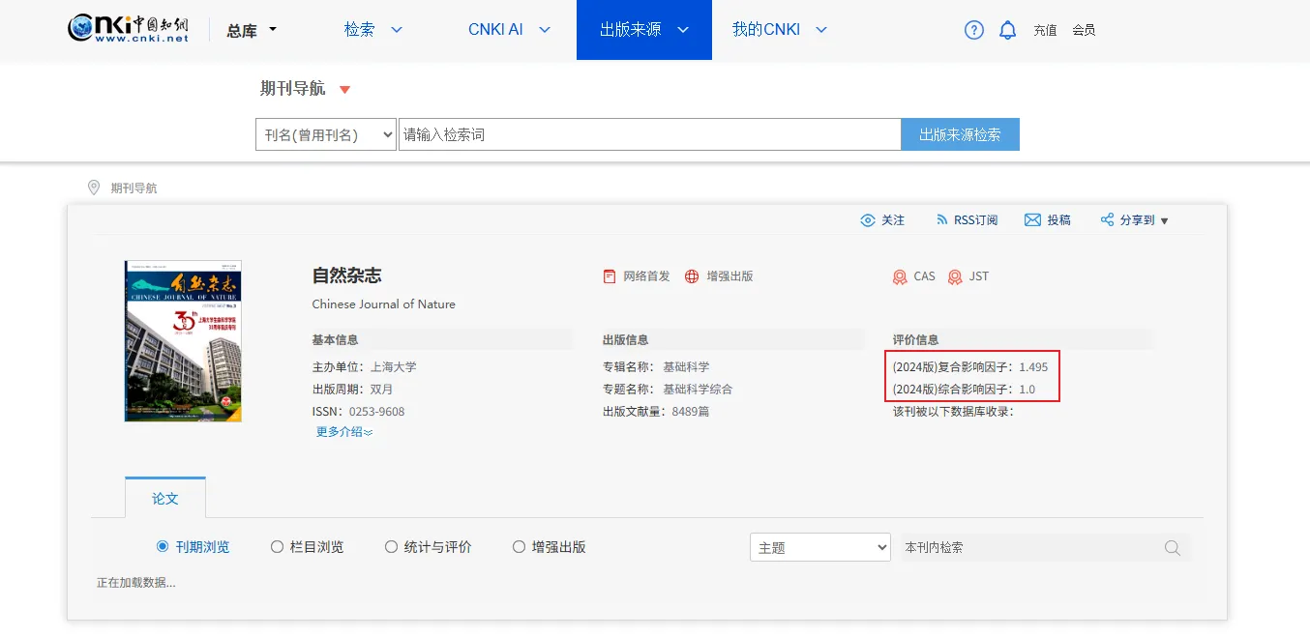1310x637 pixels.
Task: Click the 自然杂志 journal cover thumbnail
Action: point(183,340)
